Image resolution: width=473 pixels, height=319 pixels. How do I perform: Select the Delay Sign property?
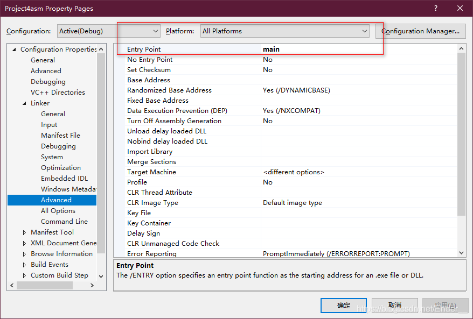143,233
